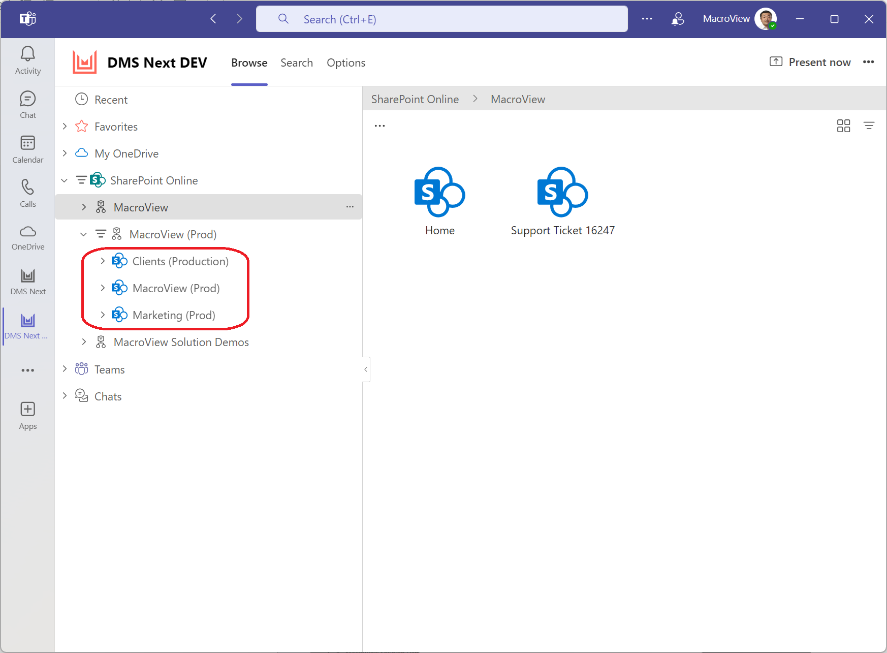Collapse the SharePoint Online node
887x653 pixels.
pos(65,180)
